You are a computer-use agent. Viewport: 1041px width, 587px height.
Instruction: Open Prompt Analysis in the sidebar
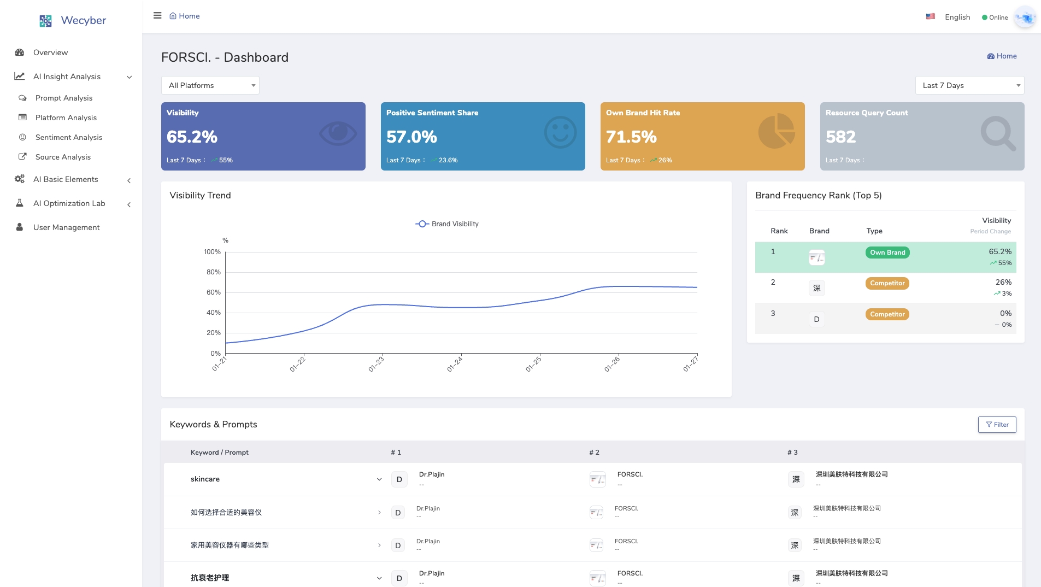64,98
